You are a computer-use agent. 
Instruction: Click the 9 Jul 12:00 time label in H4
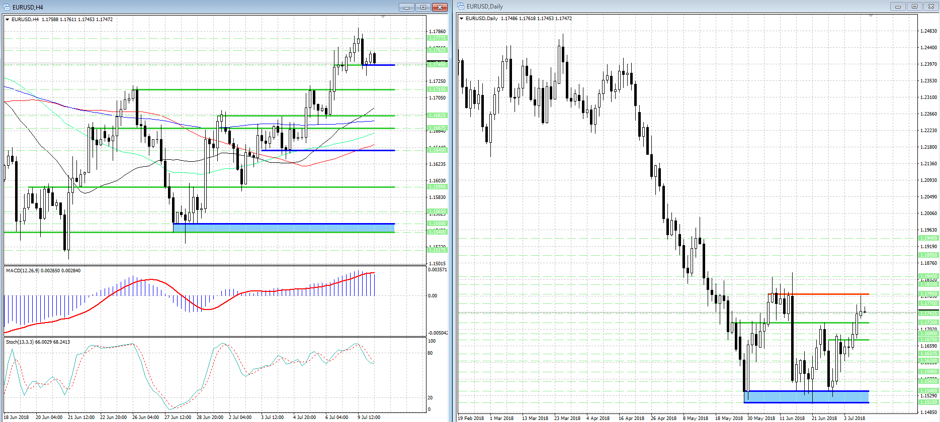point(369,417)
